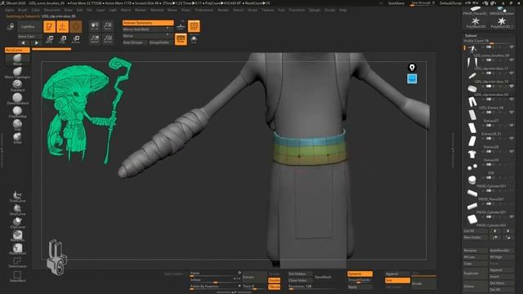Select the belt mesh with colored polygroups
This screenshot has width=523, height=294.
311,149
